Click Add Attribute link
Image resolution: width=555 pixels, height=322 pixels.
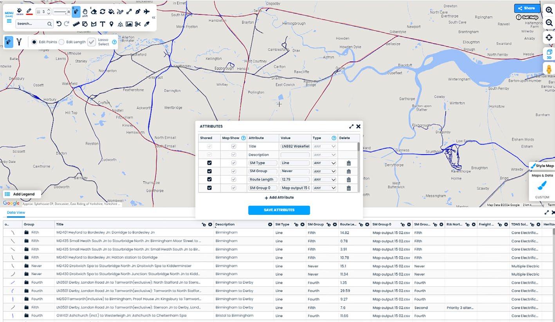(x=279, y=198)
